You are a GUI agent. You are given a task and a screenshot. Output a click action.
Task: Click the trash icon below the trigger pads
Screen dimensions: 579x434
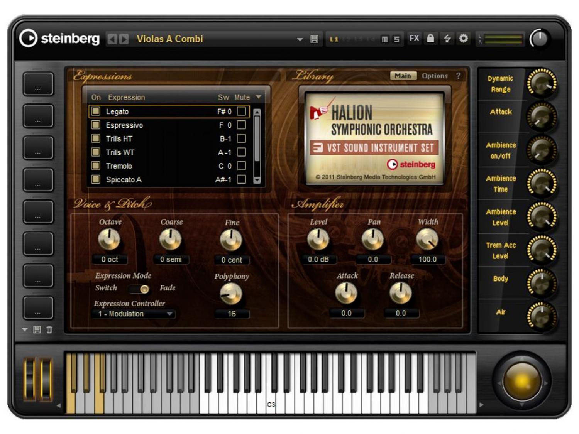pos(49,329)
